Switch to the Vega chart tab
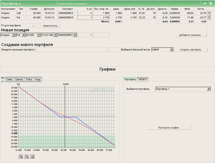 coord(37,79)
